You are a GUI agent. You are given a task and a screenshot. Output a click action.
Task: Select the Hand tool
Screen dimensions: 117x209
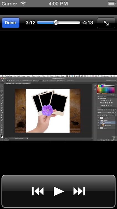(x=2, y=130)
